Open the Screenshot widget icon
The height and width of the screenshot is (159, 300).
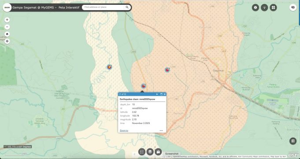pos(158,152)
